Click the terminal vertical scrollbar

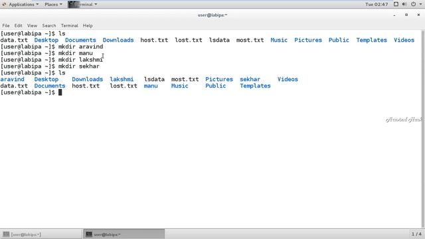[423, 129]
